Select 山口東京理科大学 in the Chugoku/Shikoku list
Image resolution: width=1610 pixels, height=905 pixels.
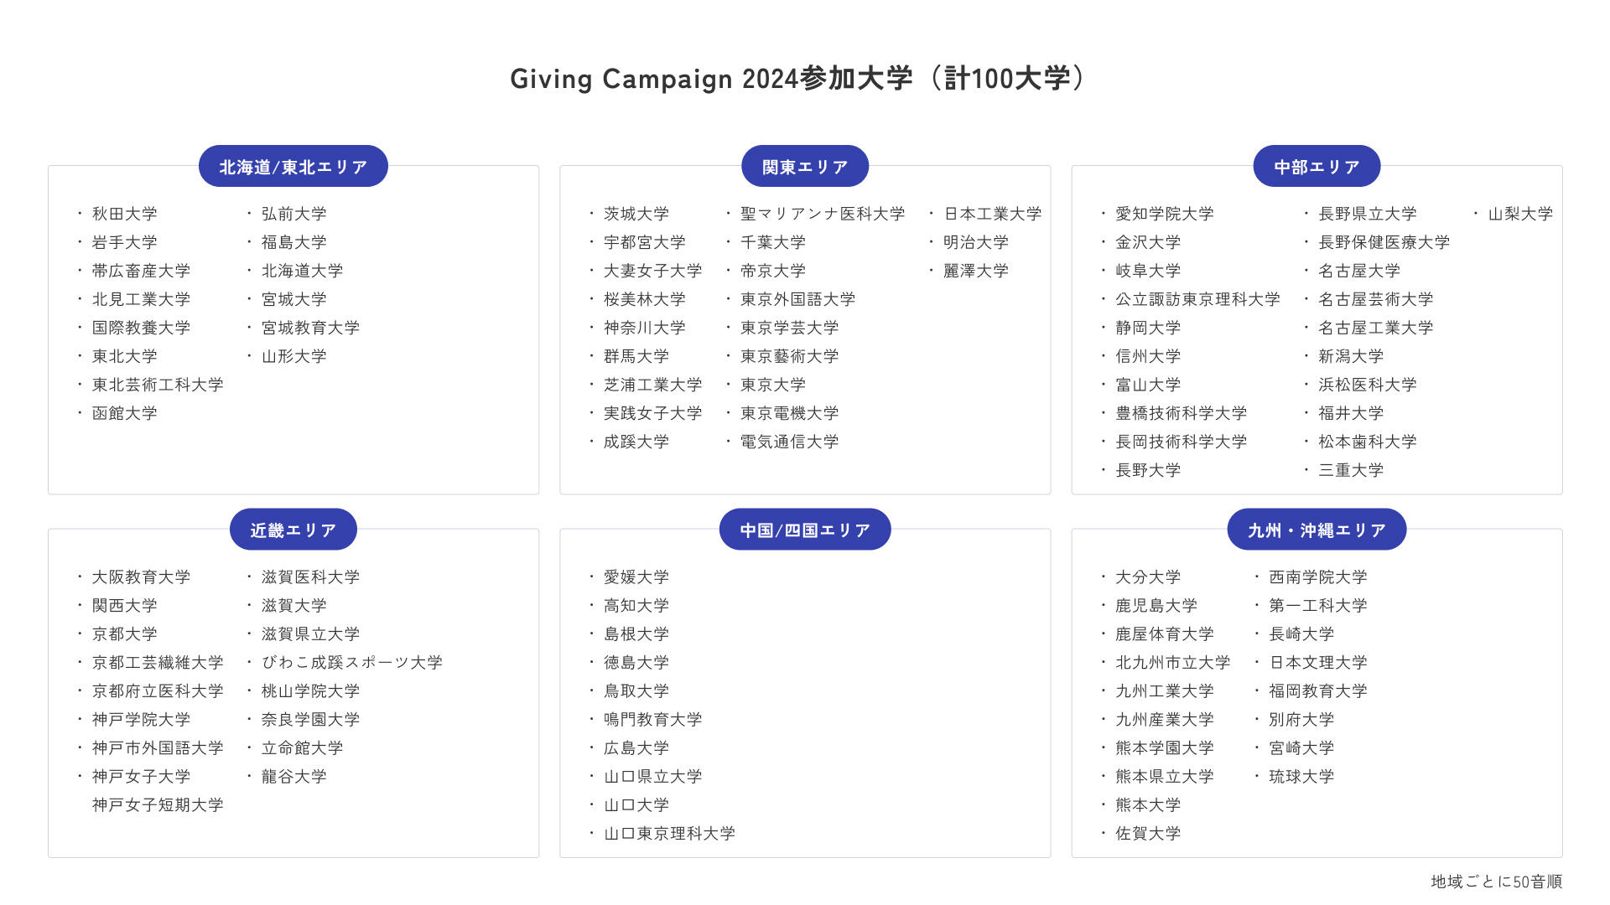[x=668, y=833]
